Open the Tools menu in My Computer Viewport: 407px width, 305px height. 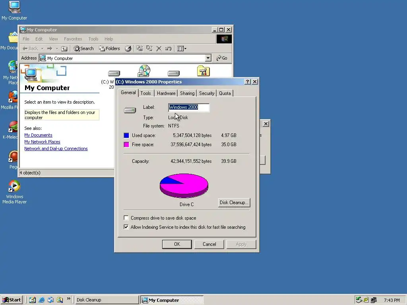(x=93, y=39)
